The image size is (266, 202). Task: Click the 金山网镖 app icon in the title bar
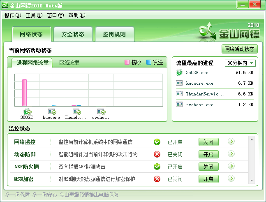point(5,5)
